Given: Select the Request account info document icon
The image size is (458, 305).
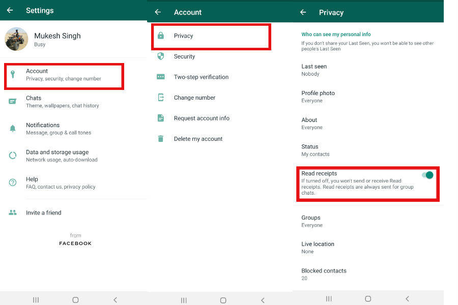Looking at the screenshot, I should (160, 118).
